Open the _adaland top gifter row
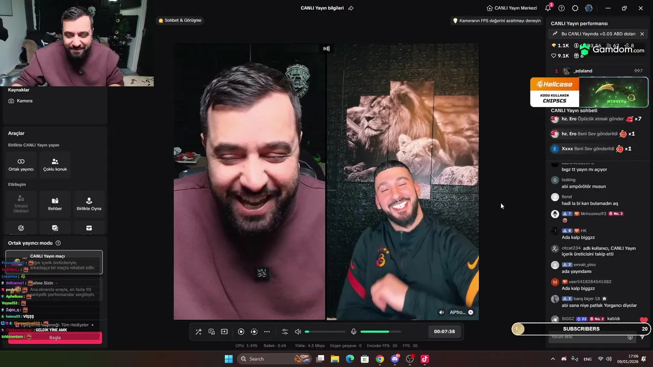Image resolution: width=653 pixels, height=367 pixels. pyautogui.click(x=598, y=71)
